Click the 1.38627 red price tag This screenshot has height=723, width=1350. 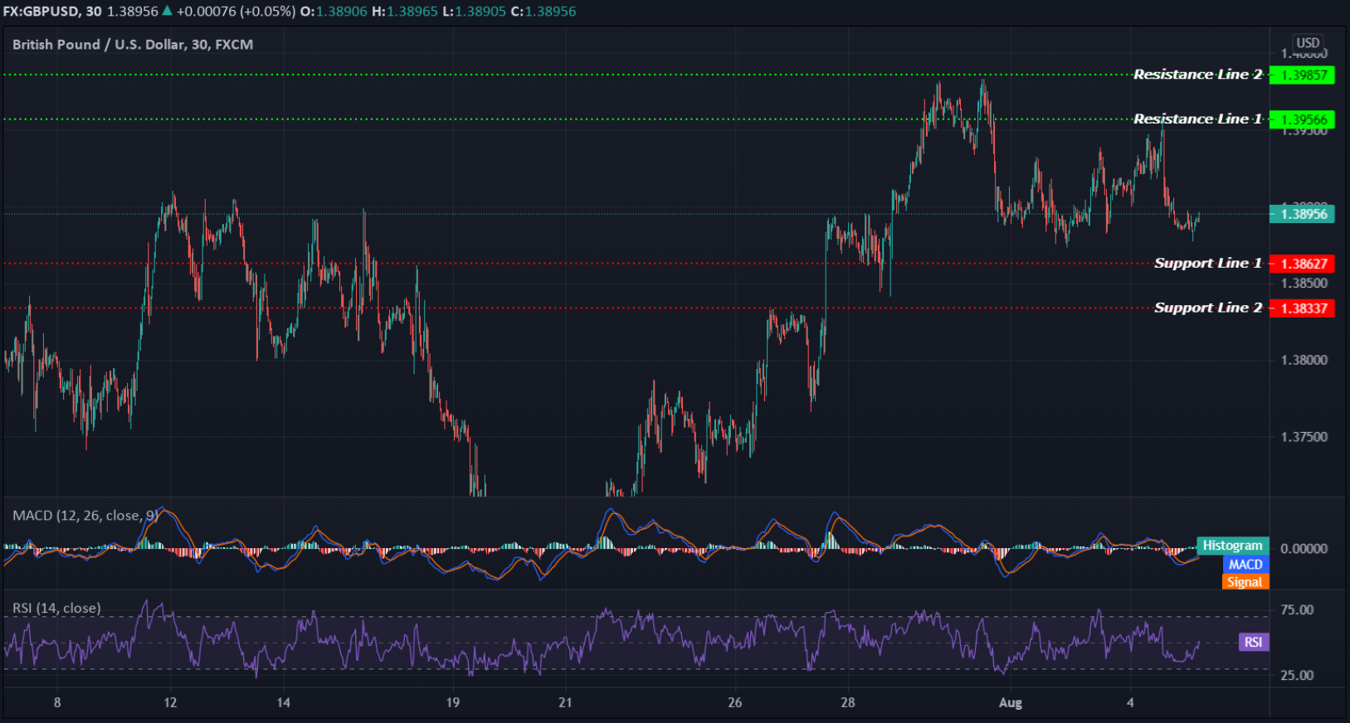coord(1302,264)
